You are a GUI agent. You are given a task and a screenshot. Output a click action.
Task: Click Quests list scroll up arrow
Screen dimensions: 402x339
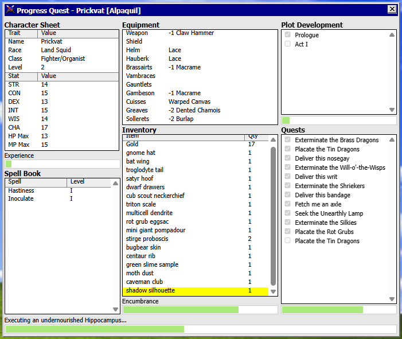(392, 140)
